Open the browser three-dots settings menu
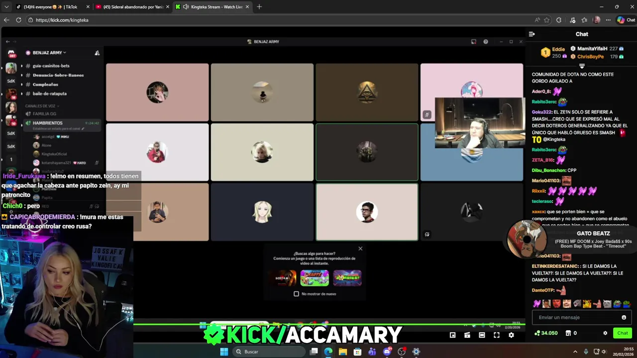The height and width of the screenshot is (358, 637). [608, 20]
